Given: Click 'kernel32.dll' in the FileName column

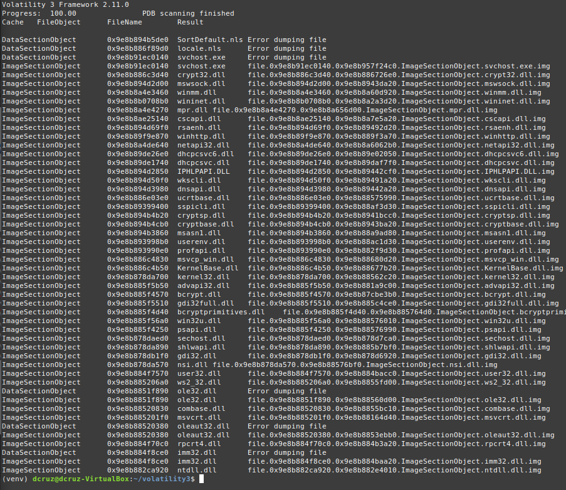Looking at the screenshot, I should [203, 277].
